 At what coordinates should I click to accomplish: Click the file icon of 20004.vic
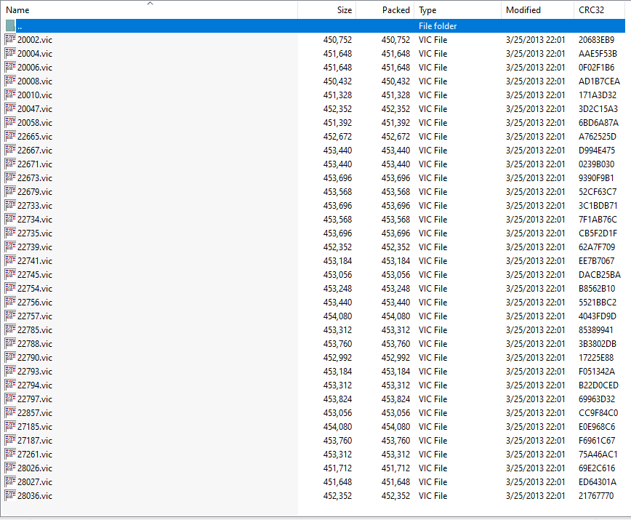click(10, 53)
